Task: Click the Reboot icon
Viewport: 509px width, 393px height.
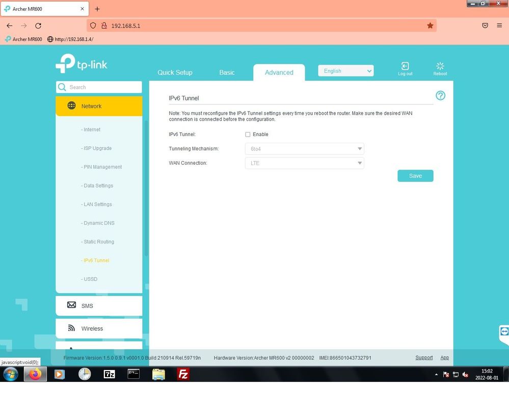Action: coord(440,67)
